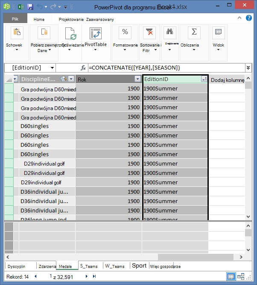
Task: Open the Quick Access Toolbar customize dropdown
Action: (x=65, y=7)
